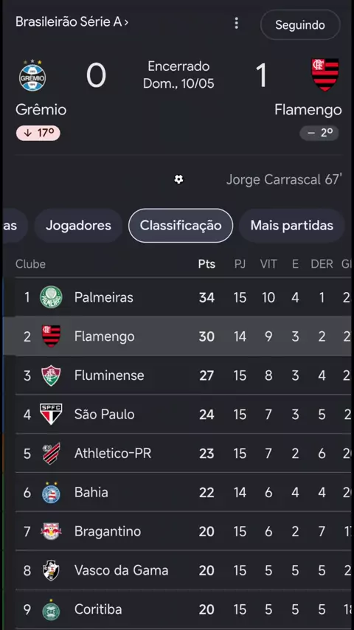Click the São Paulo SPFC crest
The image size is (354, 630).
(51, 415)
